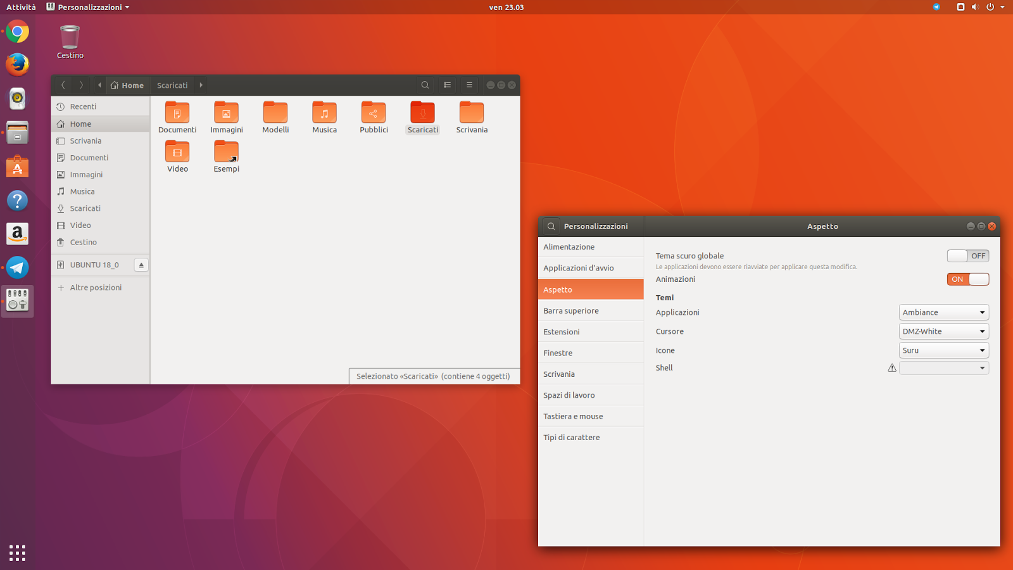Image resolution: width=1013 pixels, height=570 pixels.
Task: Go to the Estensioni section
Action: click(591, 332)
